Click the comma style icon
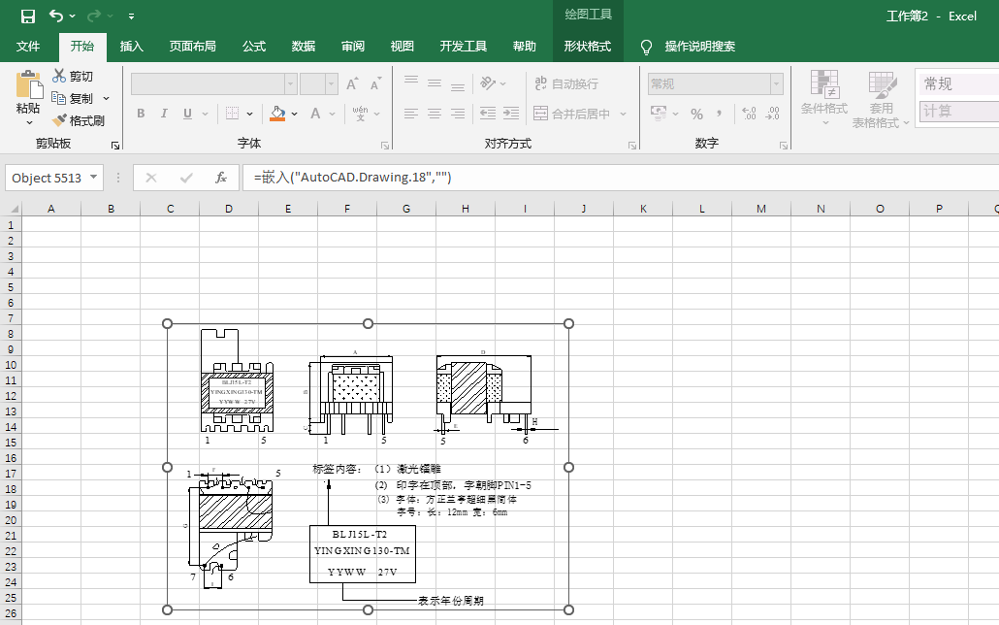This screenshot has height=625, width=999. click(720, 114)
